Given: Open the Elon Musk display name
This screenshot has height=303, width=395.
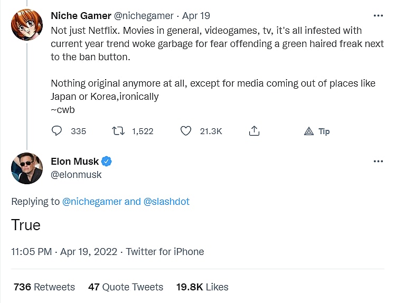Looking at the screenshot, I should point(75,162).
